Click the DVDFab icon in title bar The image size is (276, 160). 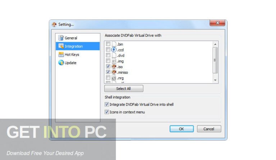54,24
